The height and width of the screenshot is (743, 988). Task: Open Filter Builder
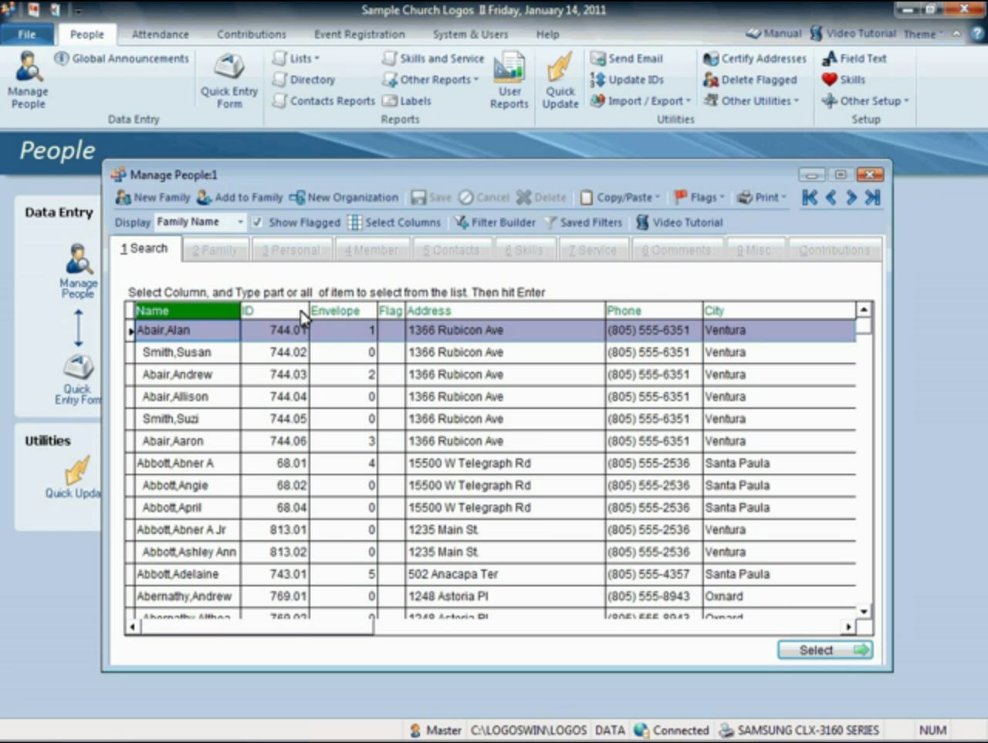[x=495, y=222]
